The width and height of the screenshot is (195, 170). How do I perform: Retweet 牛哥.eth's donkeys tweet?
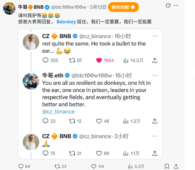[x=71, y=121]
